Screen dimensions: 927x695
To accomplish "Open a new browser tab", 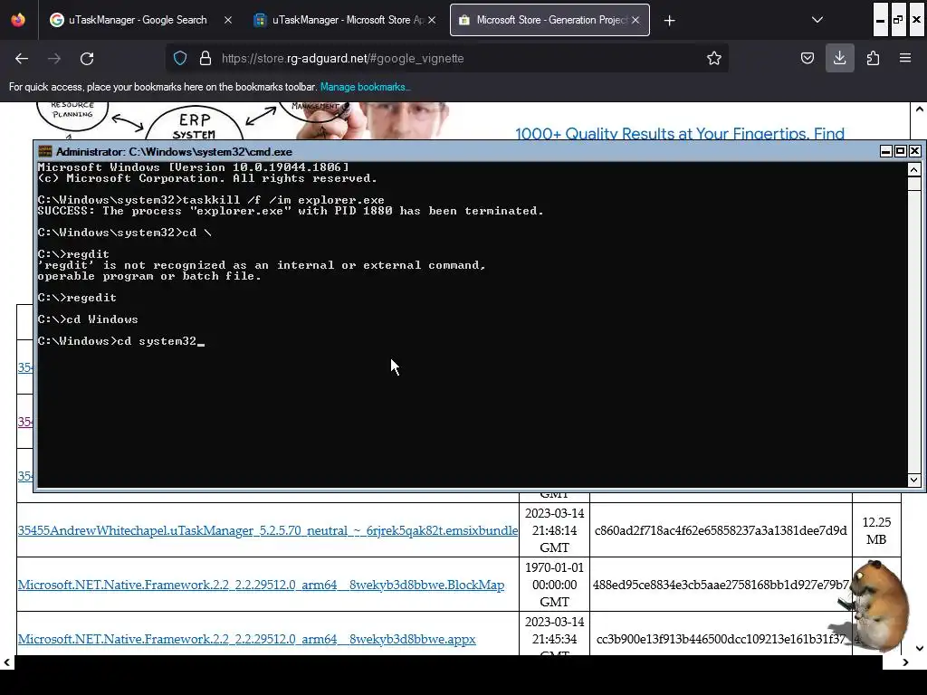I will click(x=669, y=21).
